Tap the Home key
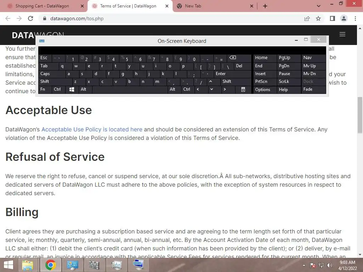363x272 pixels. (x=265, y=58)
